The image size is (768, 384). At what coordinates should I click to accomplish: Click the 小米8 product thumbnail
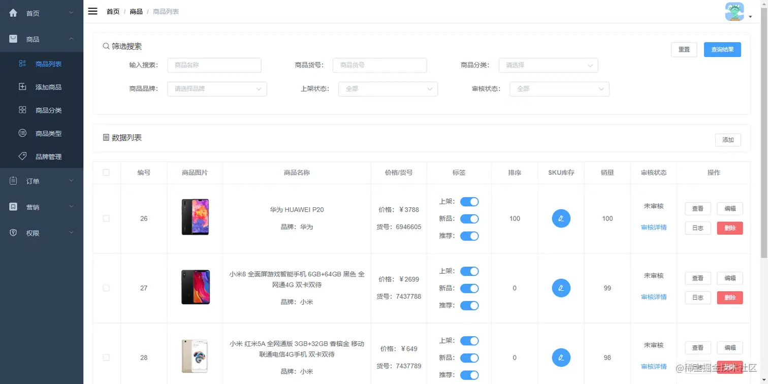point(195,287)
